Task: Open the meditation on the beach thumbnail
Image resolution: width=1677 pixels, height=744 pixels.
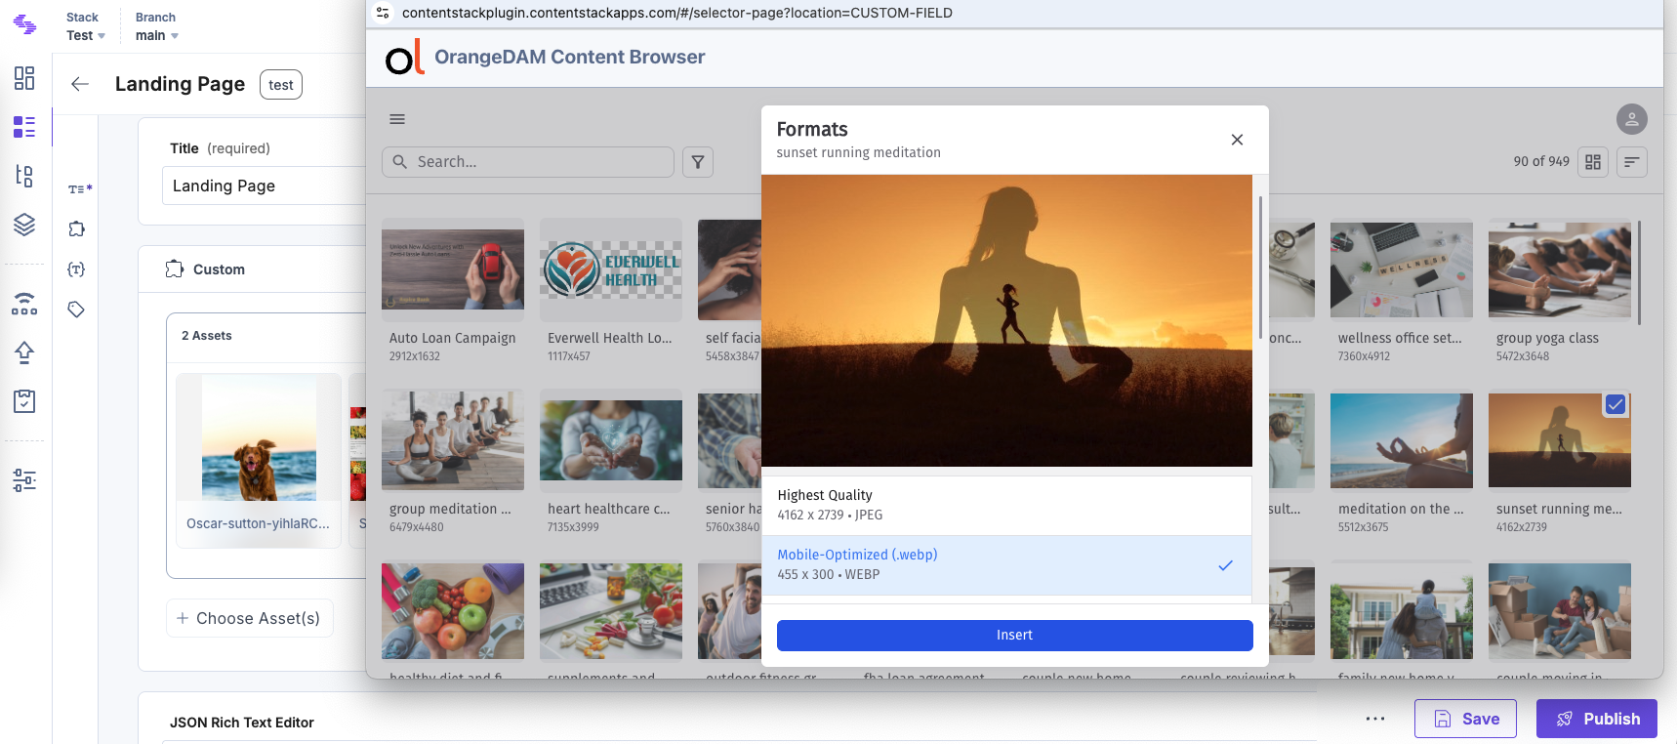Action: pos(1402,441)
